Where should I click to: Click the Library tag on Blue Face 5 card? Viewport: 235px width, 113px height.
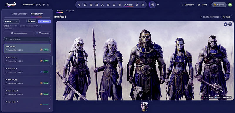click(x=46, y=50)
